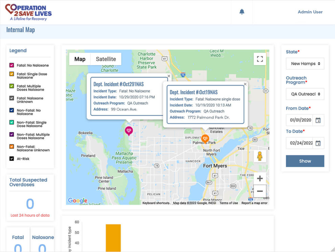Open the From Date calendar picker
Image resolution: width=335 pixels, height=252 pixels.
click(318, 120)
